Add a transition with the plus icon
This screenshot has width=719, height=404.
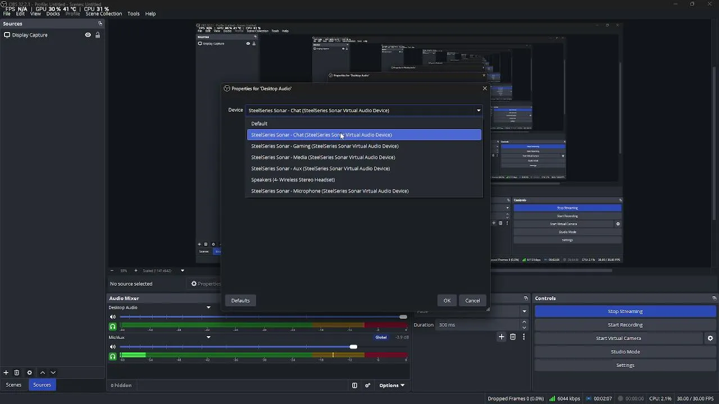pos(502,337)
